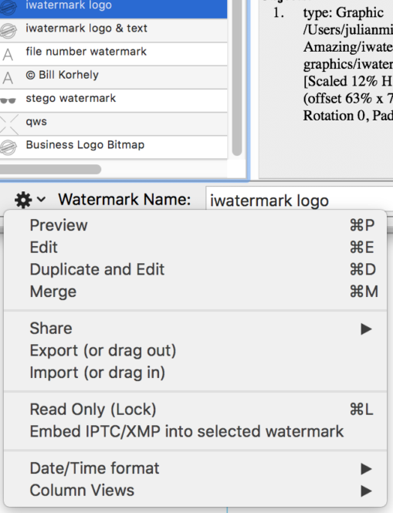Expand Date/Time format submenu arrow
This screenshot has height=513, width=393.
click(366, 469)
